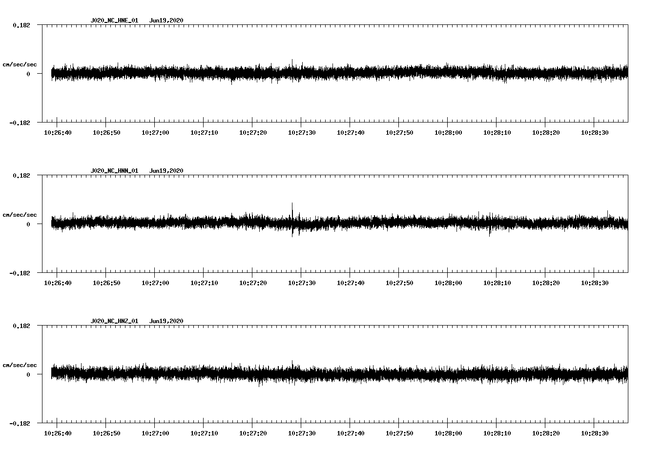Click the 10:27:30 time label under HNE plot
This screenshot has height=451, width=663.
pos(302,133)
